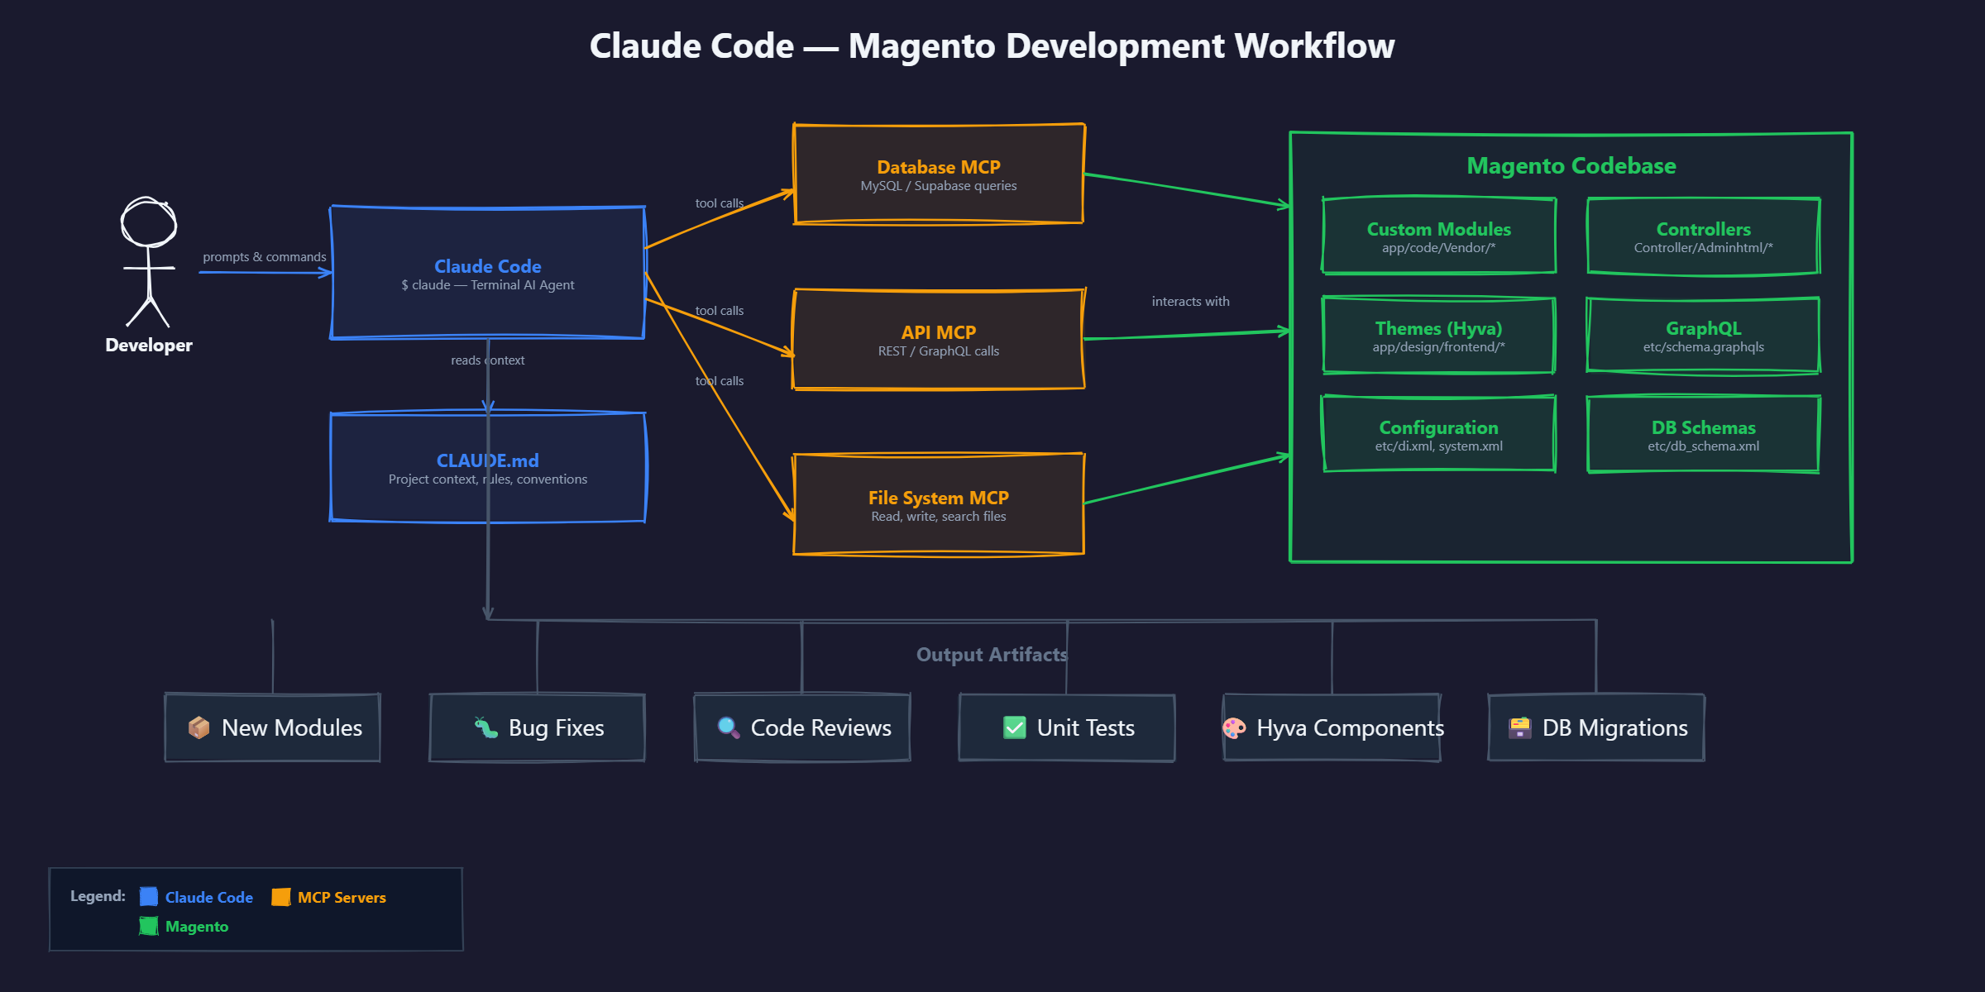Image resolution: width=1985 pixels, height=992 pixels.
Task: Click 'etc/di.xml, system.xml' path text
Action: [1439, 446]
